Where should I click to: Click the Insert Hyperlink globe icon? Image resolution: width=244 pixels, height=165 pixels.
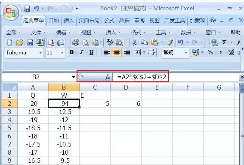point(214,42)
